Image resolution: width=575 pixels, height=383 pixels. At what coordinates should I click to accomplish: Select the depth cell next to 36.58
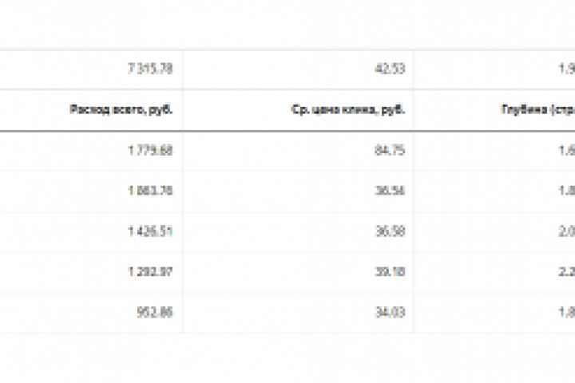(x=565, y=232)
